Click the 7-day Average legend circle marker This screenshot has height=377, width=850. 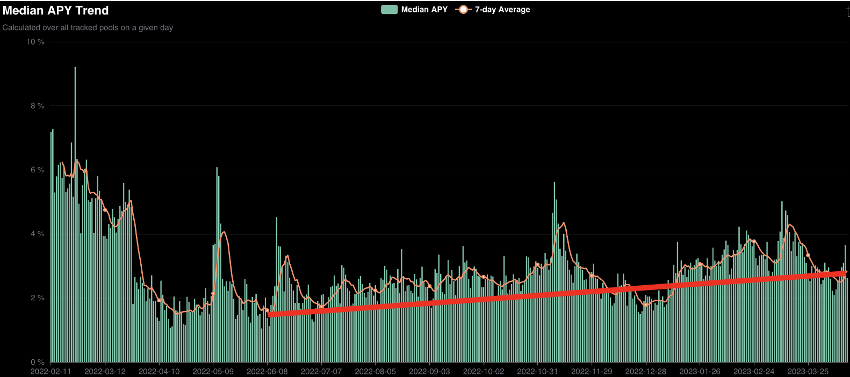pos(463,10)
